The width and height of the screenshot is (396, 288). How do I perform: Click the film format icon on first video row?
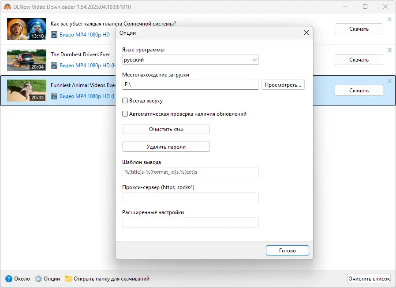point(54,34)
